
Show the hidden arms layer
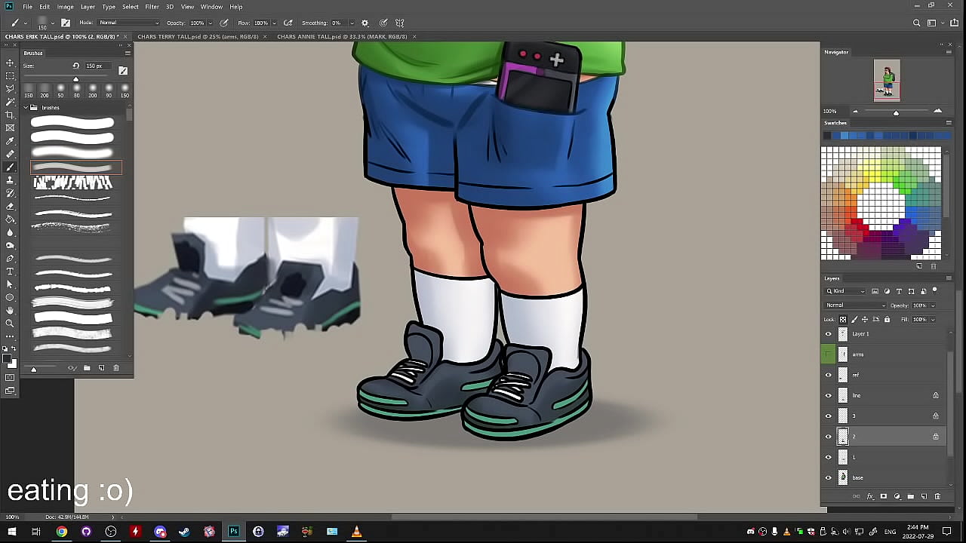click(828, 354)
